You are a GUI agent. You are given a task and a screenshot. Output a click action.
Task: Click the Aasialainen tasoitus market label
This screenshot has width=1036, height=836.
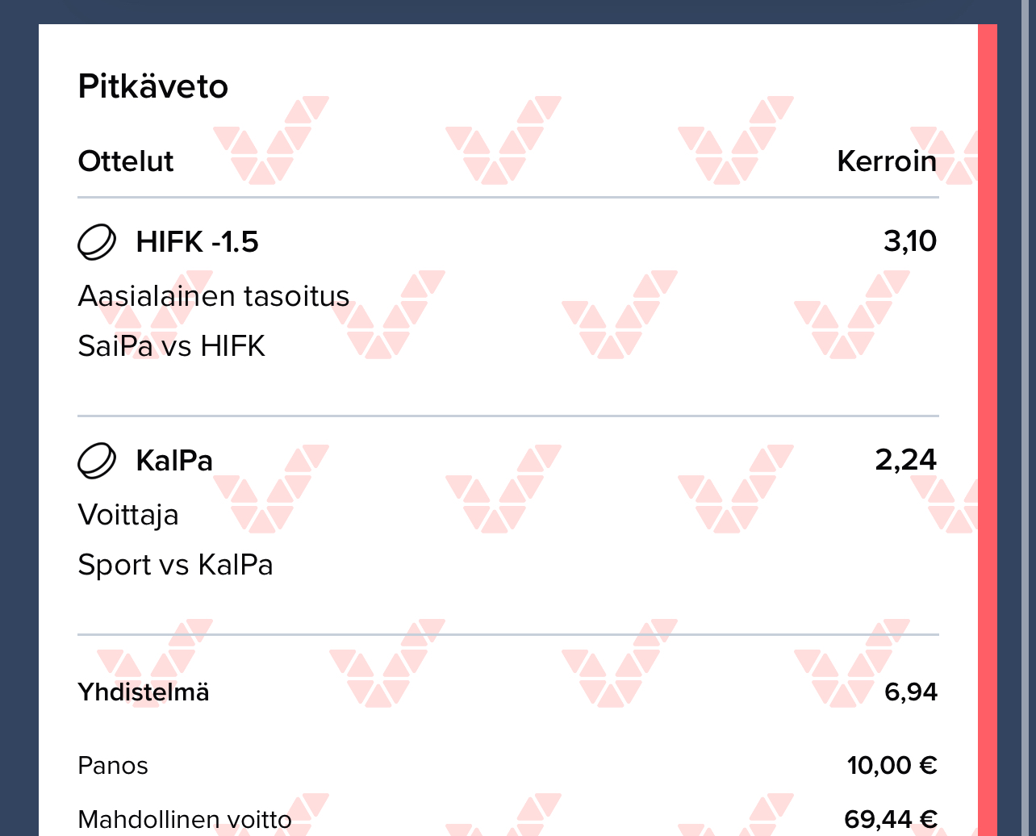213,296
